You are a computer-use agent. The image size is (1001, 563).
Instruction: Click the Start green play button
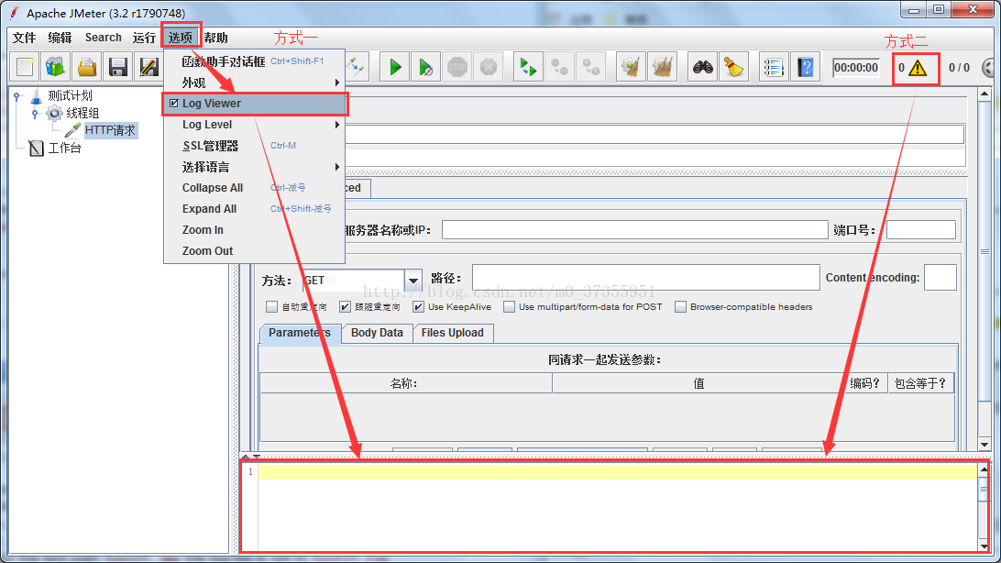point(395,67)
